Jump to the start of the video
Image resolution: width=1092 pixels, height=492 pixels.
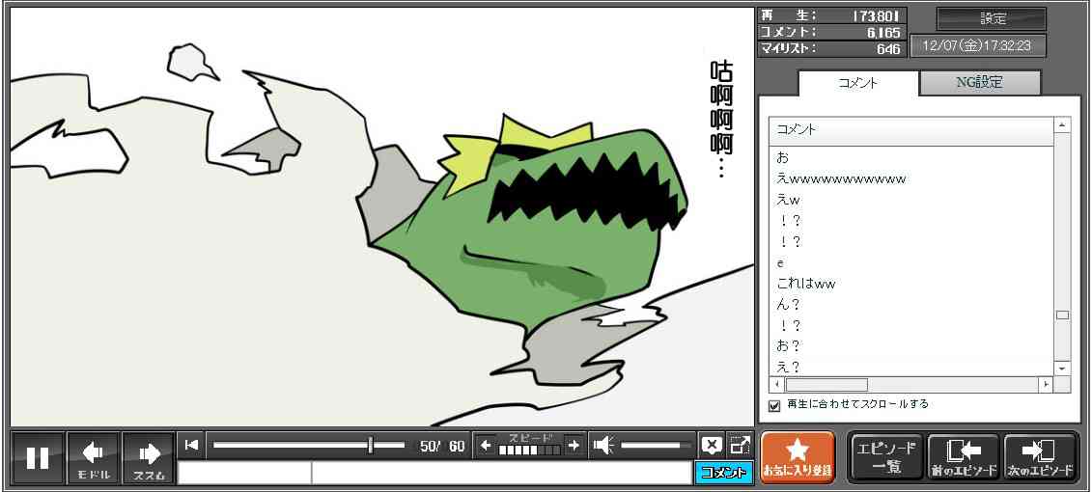click(192, 445)
